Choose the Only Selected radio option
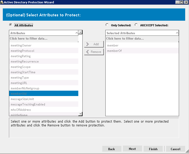This screenshot has height=154, width=189. coord(107,25)
